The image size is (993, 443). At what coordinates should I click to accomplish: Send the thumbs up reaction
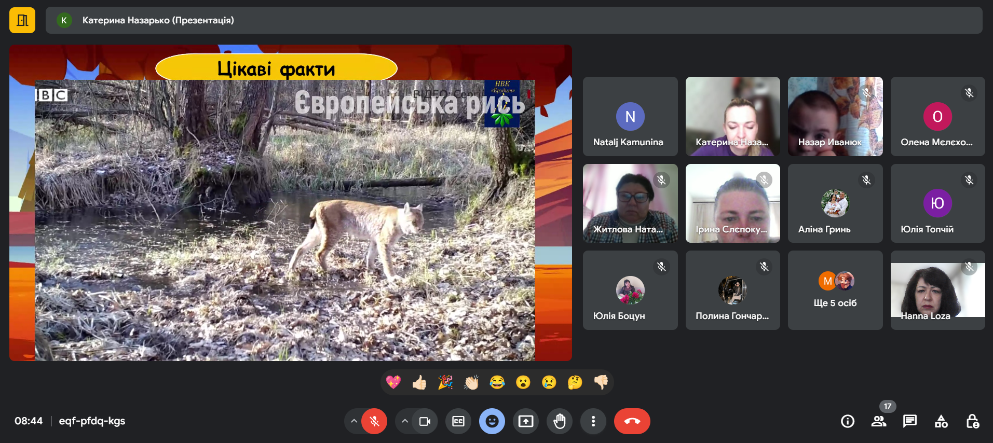pyautogui.click(x=419, y=383)
